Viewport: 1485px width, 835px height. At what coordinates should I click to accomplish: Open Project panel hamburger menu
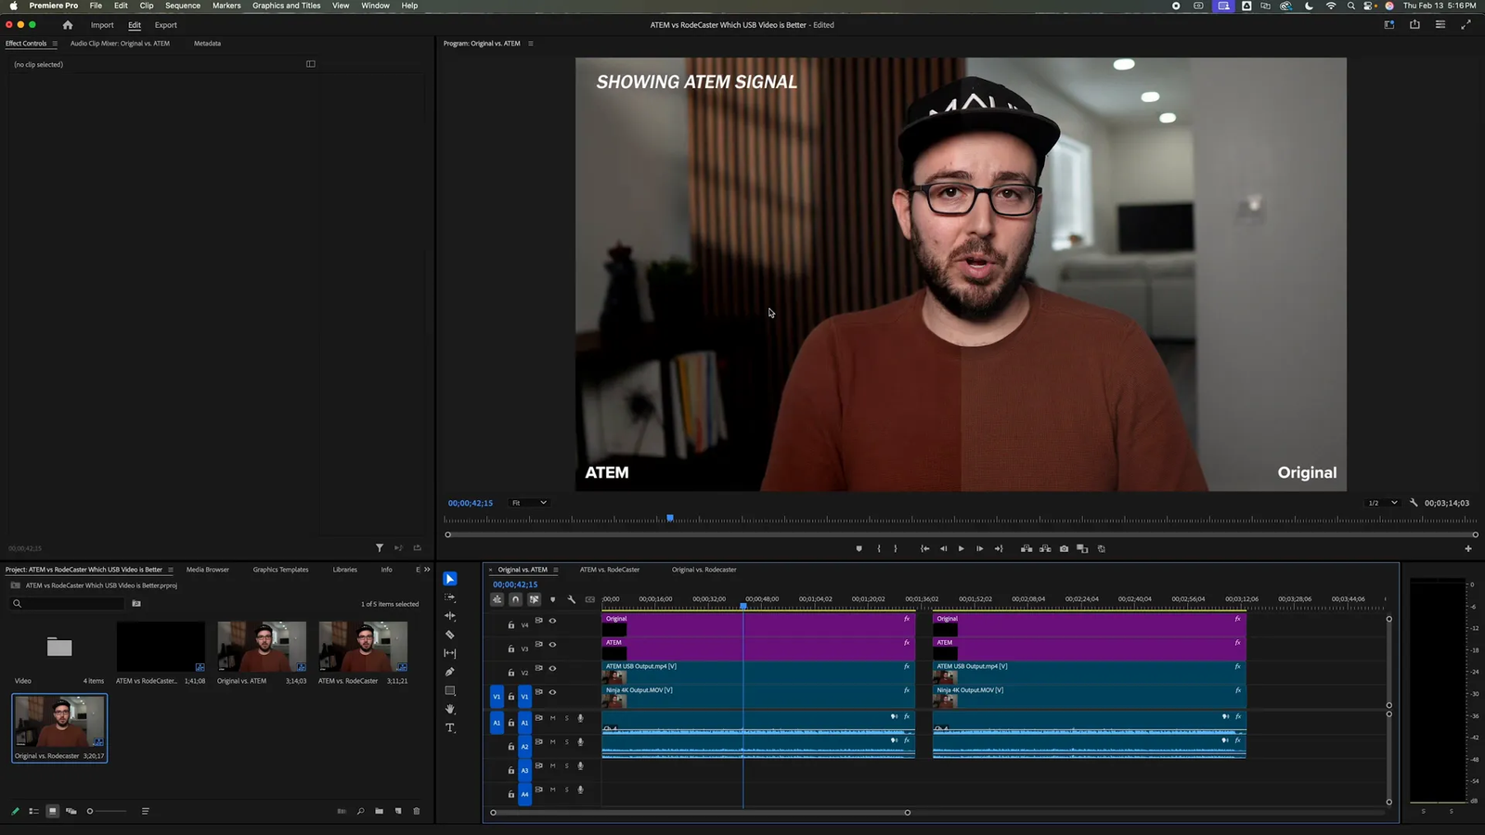[171, 570]
